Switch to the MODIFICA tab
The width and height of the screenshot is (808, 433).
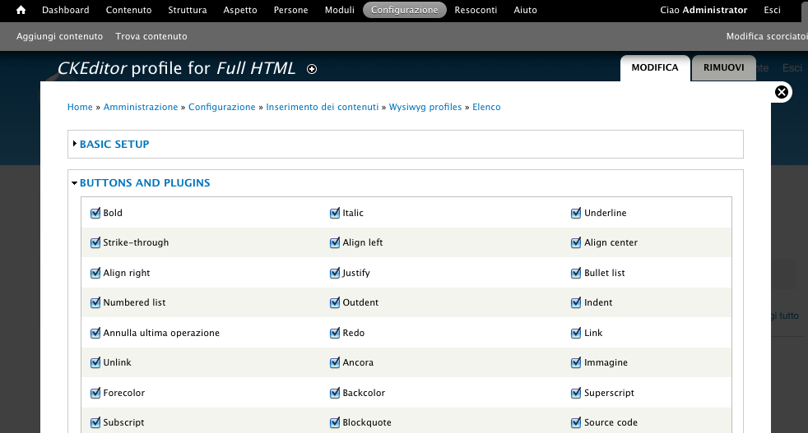[x=655, y=68]
